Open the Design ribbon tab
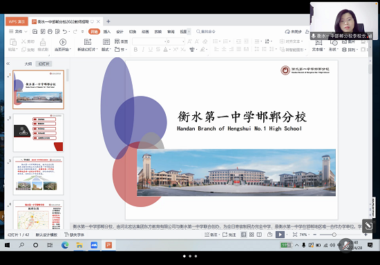 (120, 32)
